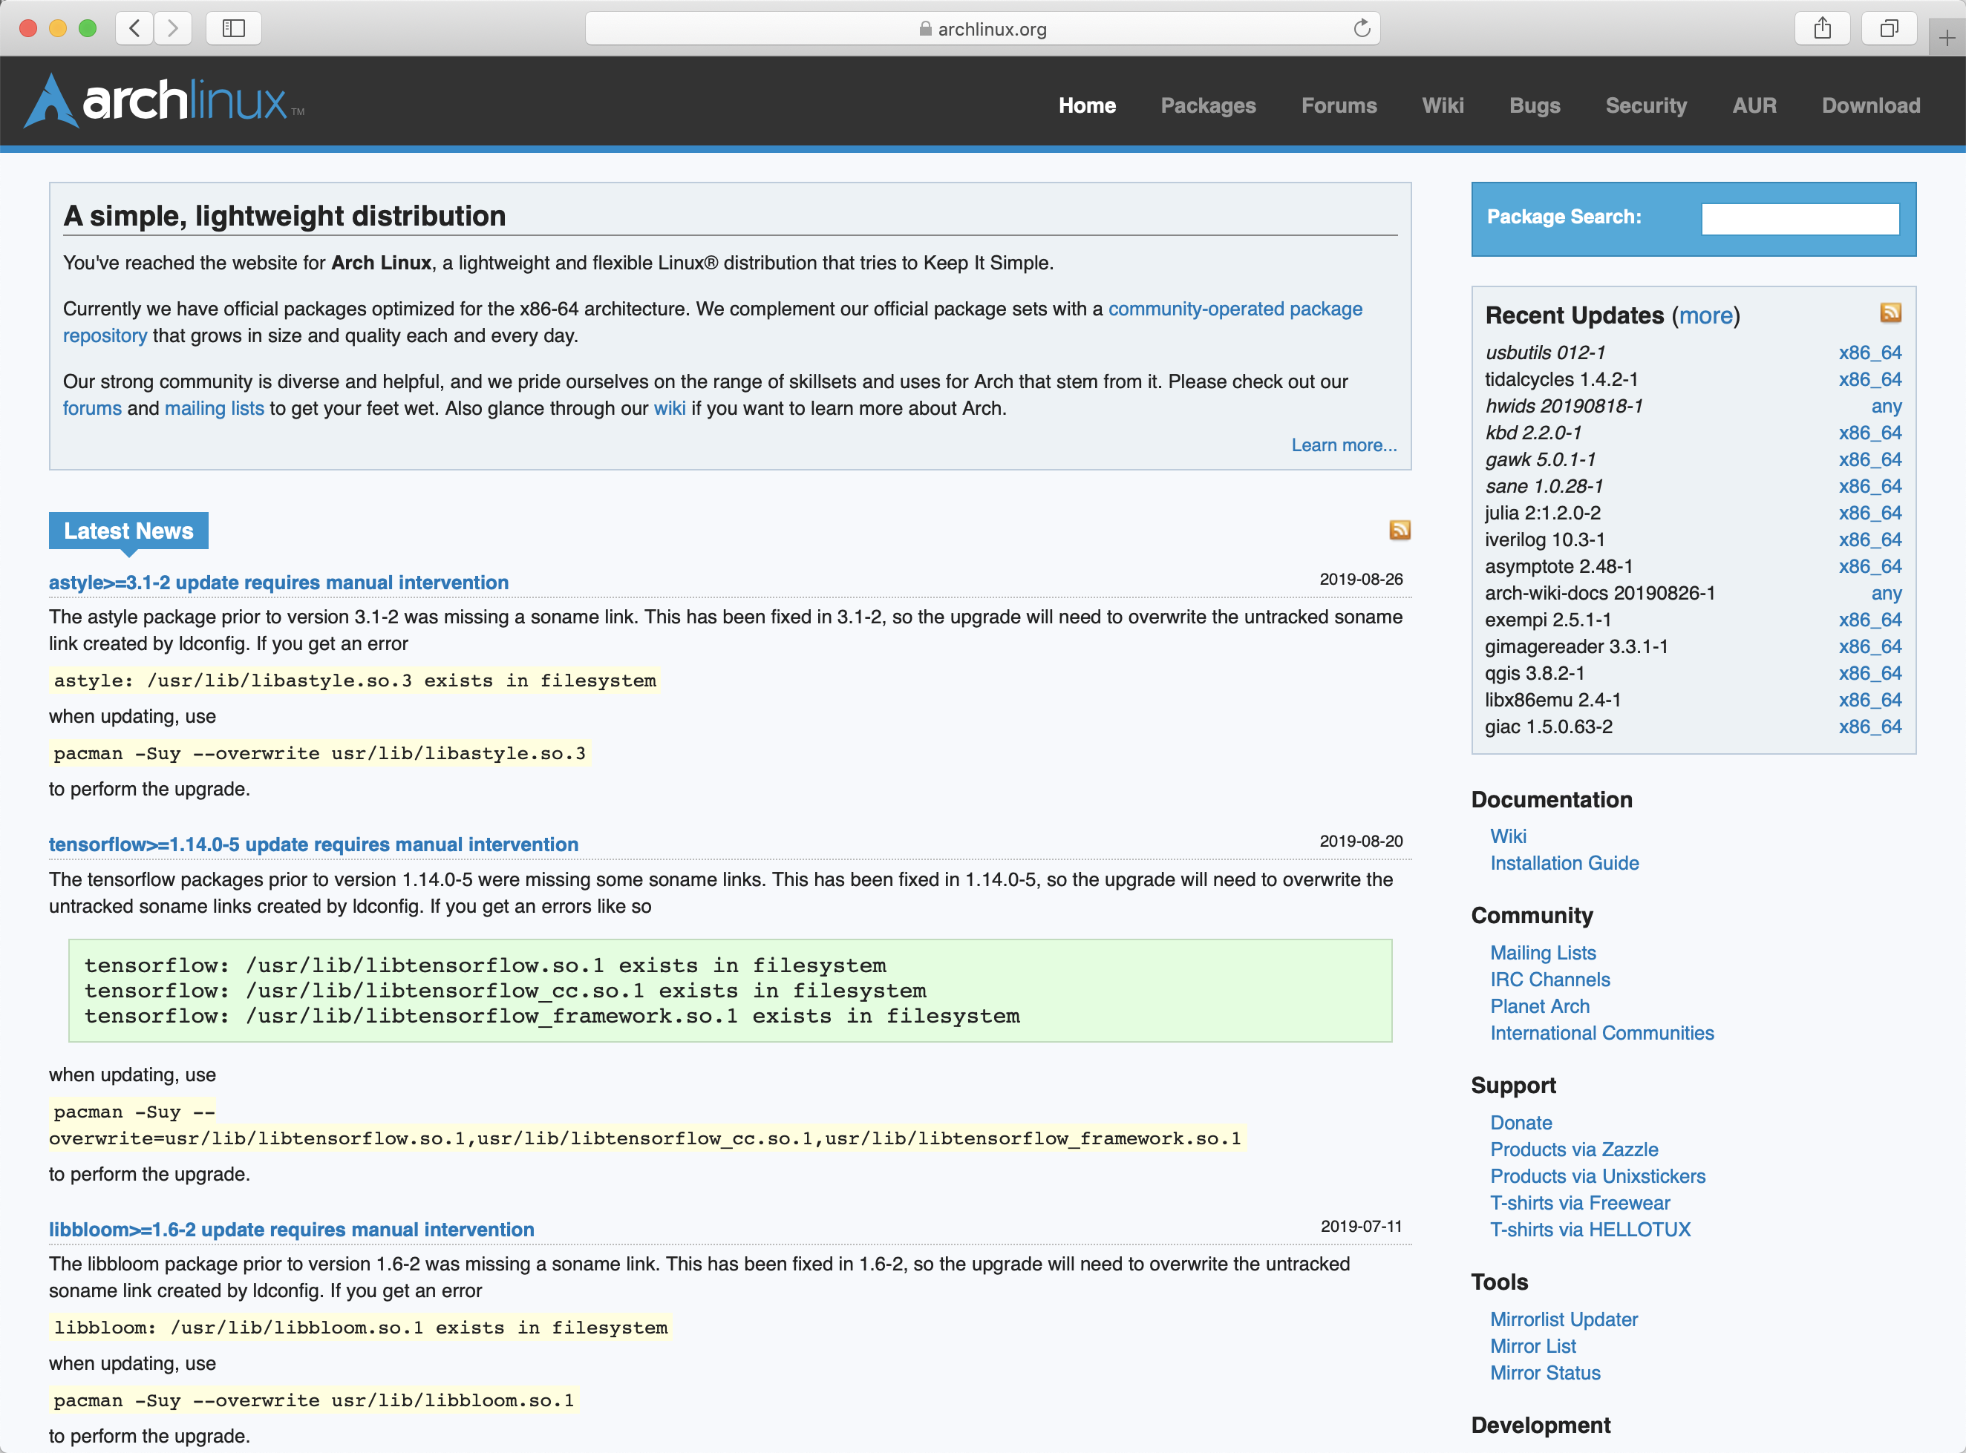1966x1453 pixels.
Task: Open the Bugs navigation item
Action: click(1534, 105)
